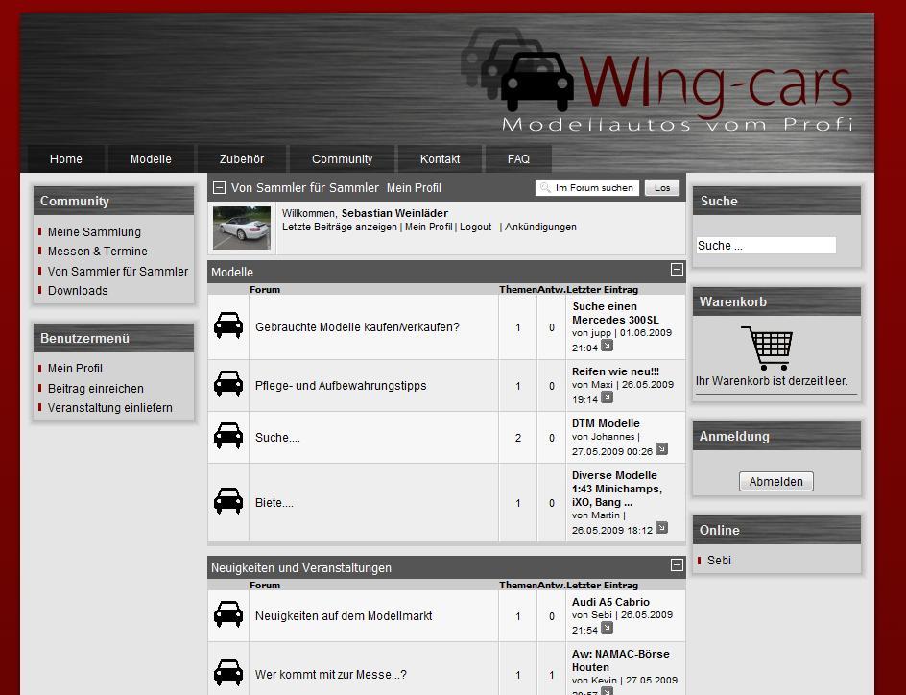Click the user avatar car photo
Viewport: 906px width, 695px height.
click(242, 228)
